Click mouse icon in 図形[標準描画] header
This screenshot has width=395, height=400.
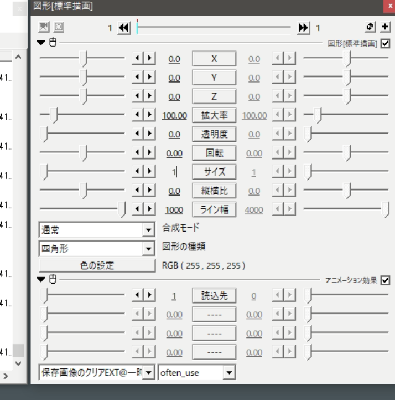click(53, 42)
